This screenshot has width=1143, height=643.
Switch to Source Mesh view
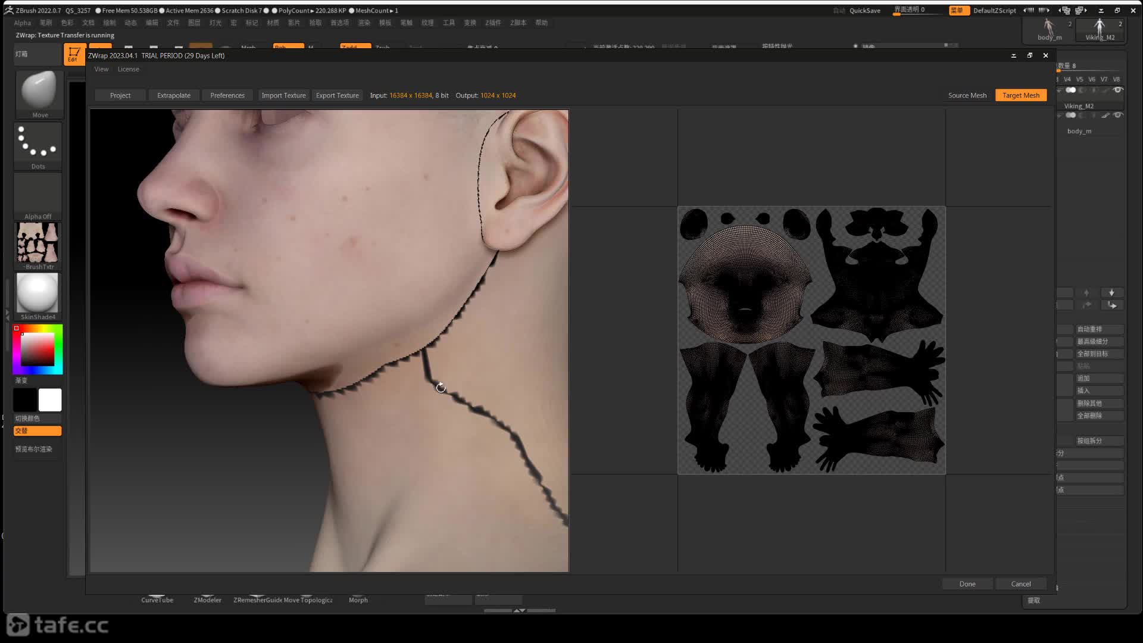(x=967, y=95)
